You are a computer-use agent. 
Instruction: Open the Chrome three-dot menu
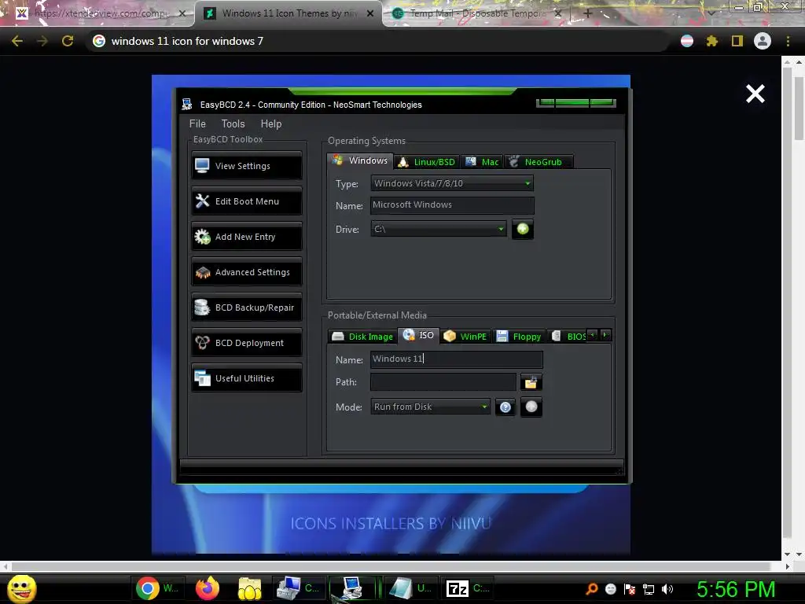click(x=788, y=41)
